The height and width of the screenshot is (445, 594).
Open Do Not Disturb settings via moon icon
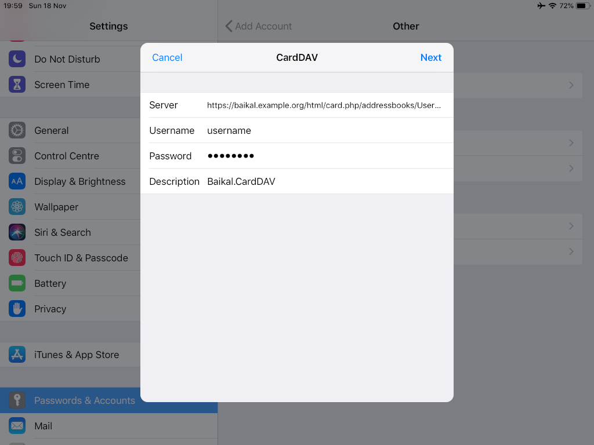17,59
